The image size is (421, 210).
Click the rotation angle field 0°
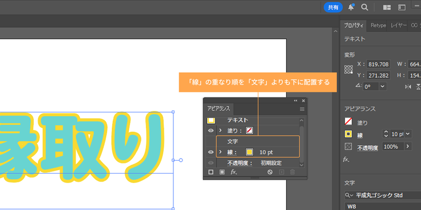click(370, 86)
